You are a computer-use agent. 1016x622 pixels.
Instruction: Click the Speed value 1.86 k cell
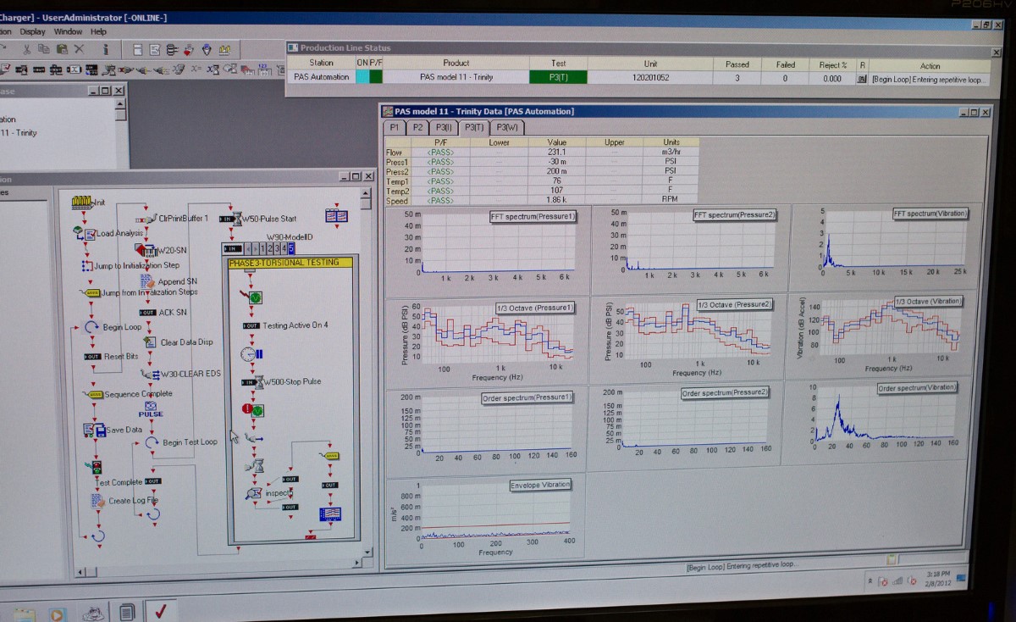click(556, 200)
